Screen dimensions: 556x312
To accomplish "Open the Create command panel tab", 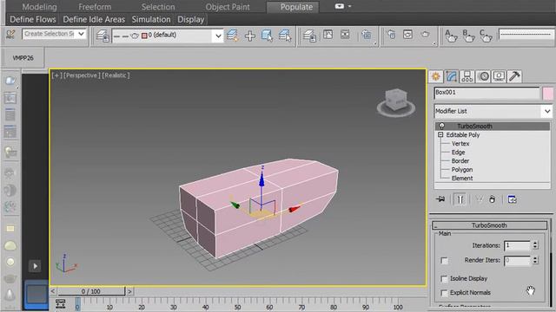I will pyautogui.click(x=435, y=76).
